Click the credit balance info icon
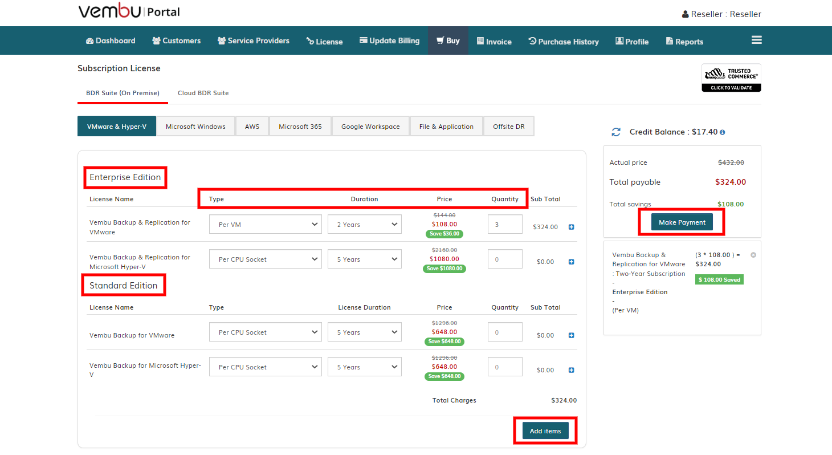 (723, 132)
